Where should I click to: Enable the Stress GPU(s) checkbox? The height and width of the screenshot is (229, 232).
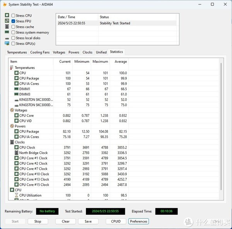[13, 44]
